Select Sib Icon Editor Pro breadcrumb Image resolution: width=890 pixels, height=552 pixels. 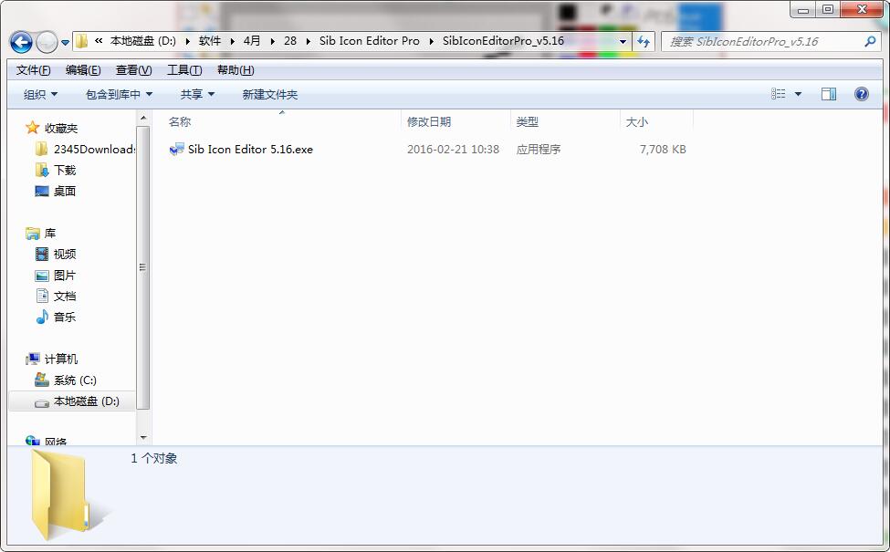pyautogui.click(x=370, y=41)
